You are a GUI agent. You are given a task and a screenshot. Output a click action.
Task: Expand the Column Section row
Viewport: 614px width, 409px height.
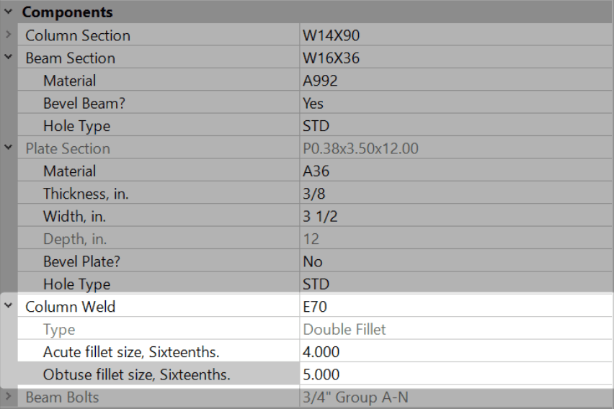point(8,35)
